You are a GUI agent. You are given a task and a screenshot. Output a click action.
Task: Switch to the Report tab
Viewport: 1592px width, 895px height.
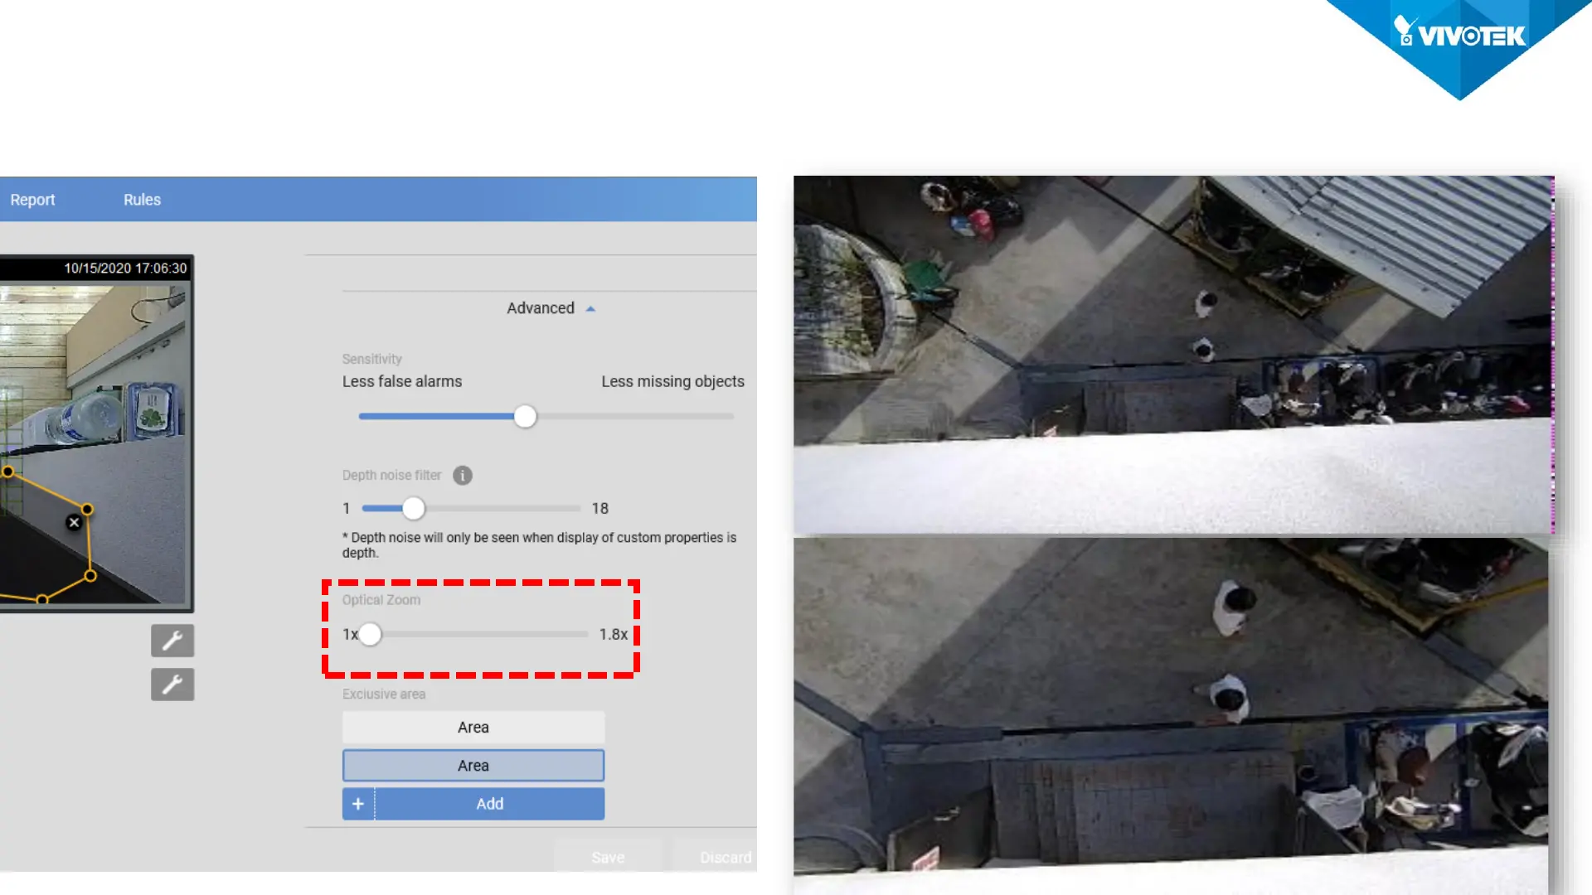[x=32, y=200]
